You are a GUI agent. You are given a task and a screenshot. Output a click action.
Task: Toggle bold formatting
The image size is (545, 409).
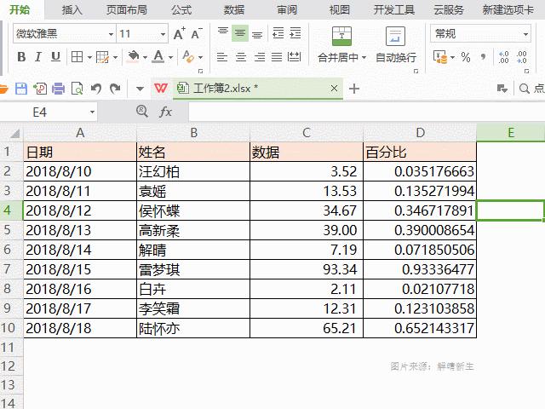[21, 57]
